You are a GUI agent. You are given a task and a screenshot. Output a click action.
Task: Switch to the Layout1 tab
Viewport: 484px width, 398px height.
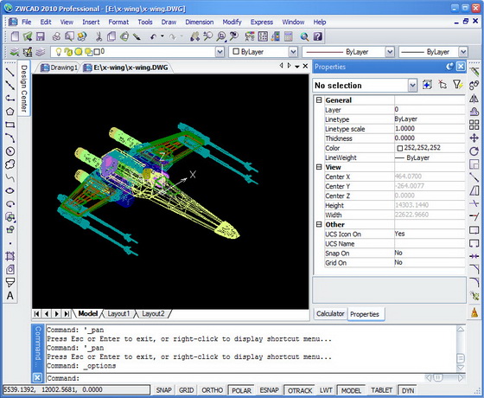118,313
